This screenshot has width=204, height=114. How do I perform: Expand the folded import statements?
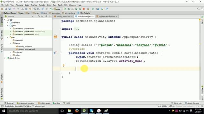click(60, 29)
